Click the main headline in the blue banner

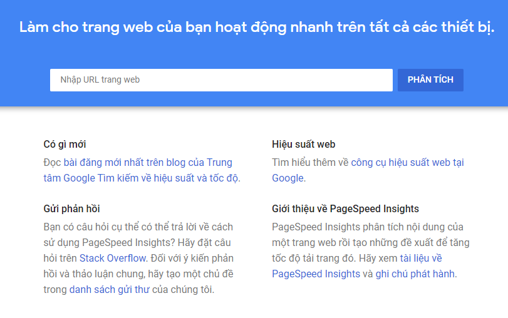pos(256,28)
